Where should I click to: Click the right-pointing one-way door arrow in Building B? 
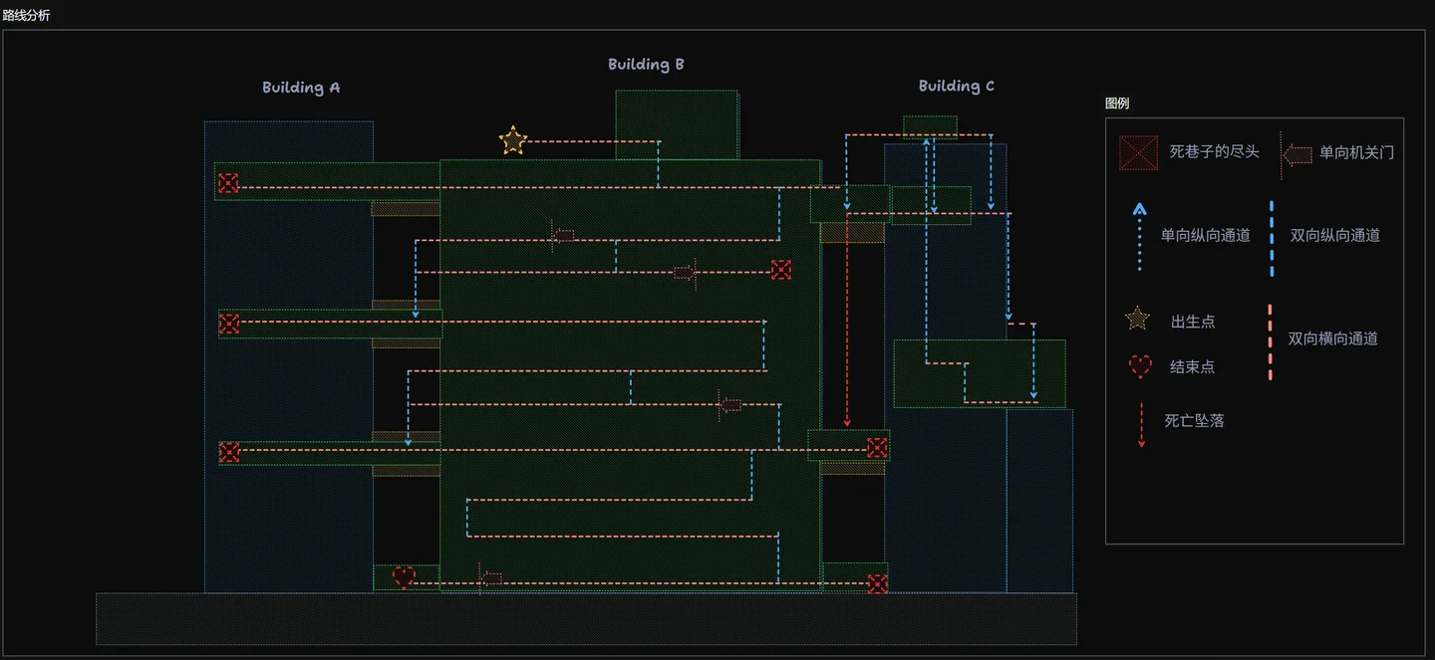pos(685,272)
